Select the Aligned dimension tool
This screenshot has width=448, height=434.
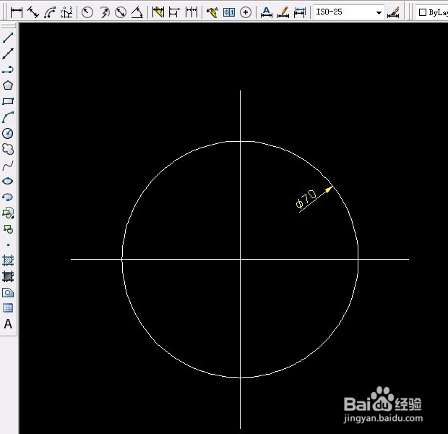pyautogui.click(x=33, y=12)
